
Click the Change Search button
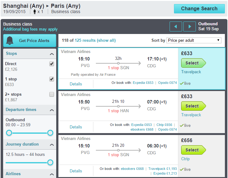point(199,9)
